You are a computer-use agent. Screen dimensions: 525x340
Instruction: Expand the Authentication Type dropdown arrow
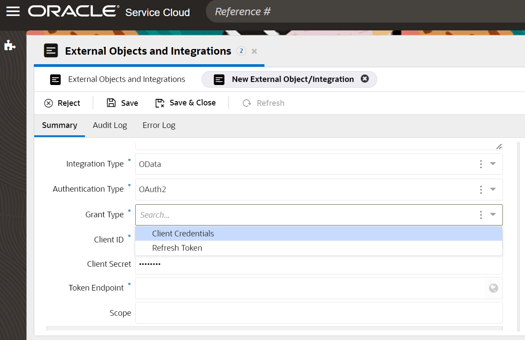(493, 190)
